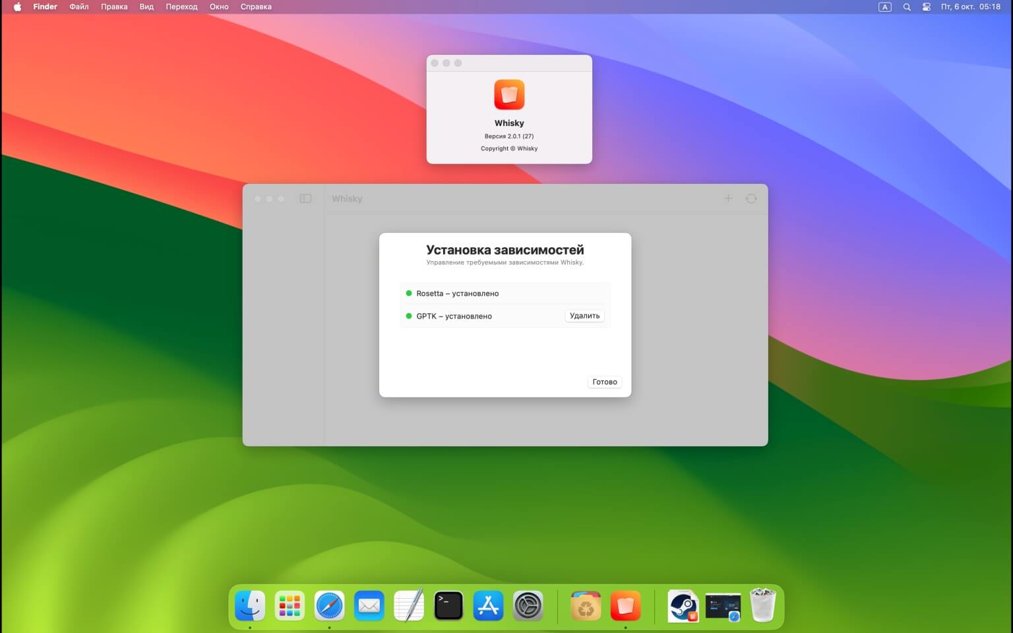Click the plus icon to add a bottle
The image size is (1013, 633).
point(728,198)
